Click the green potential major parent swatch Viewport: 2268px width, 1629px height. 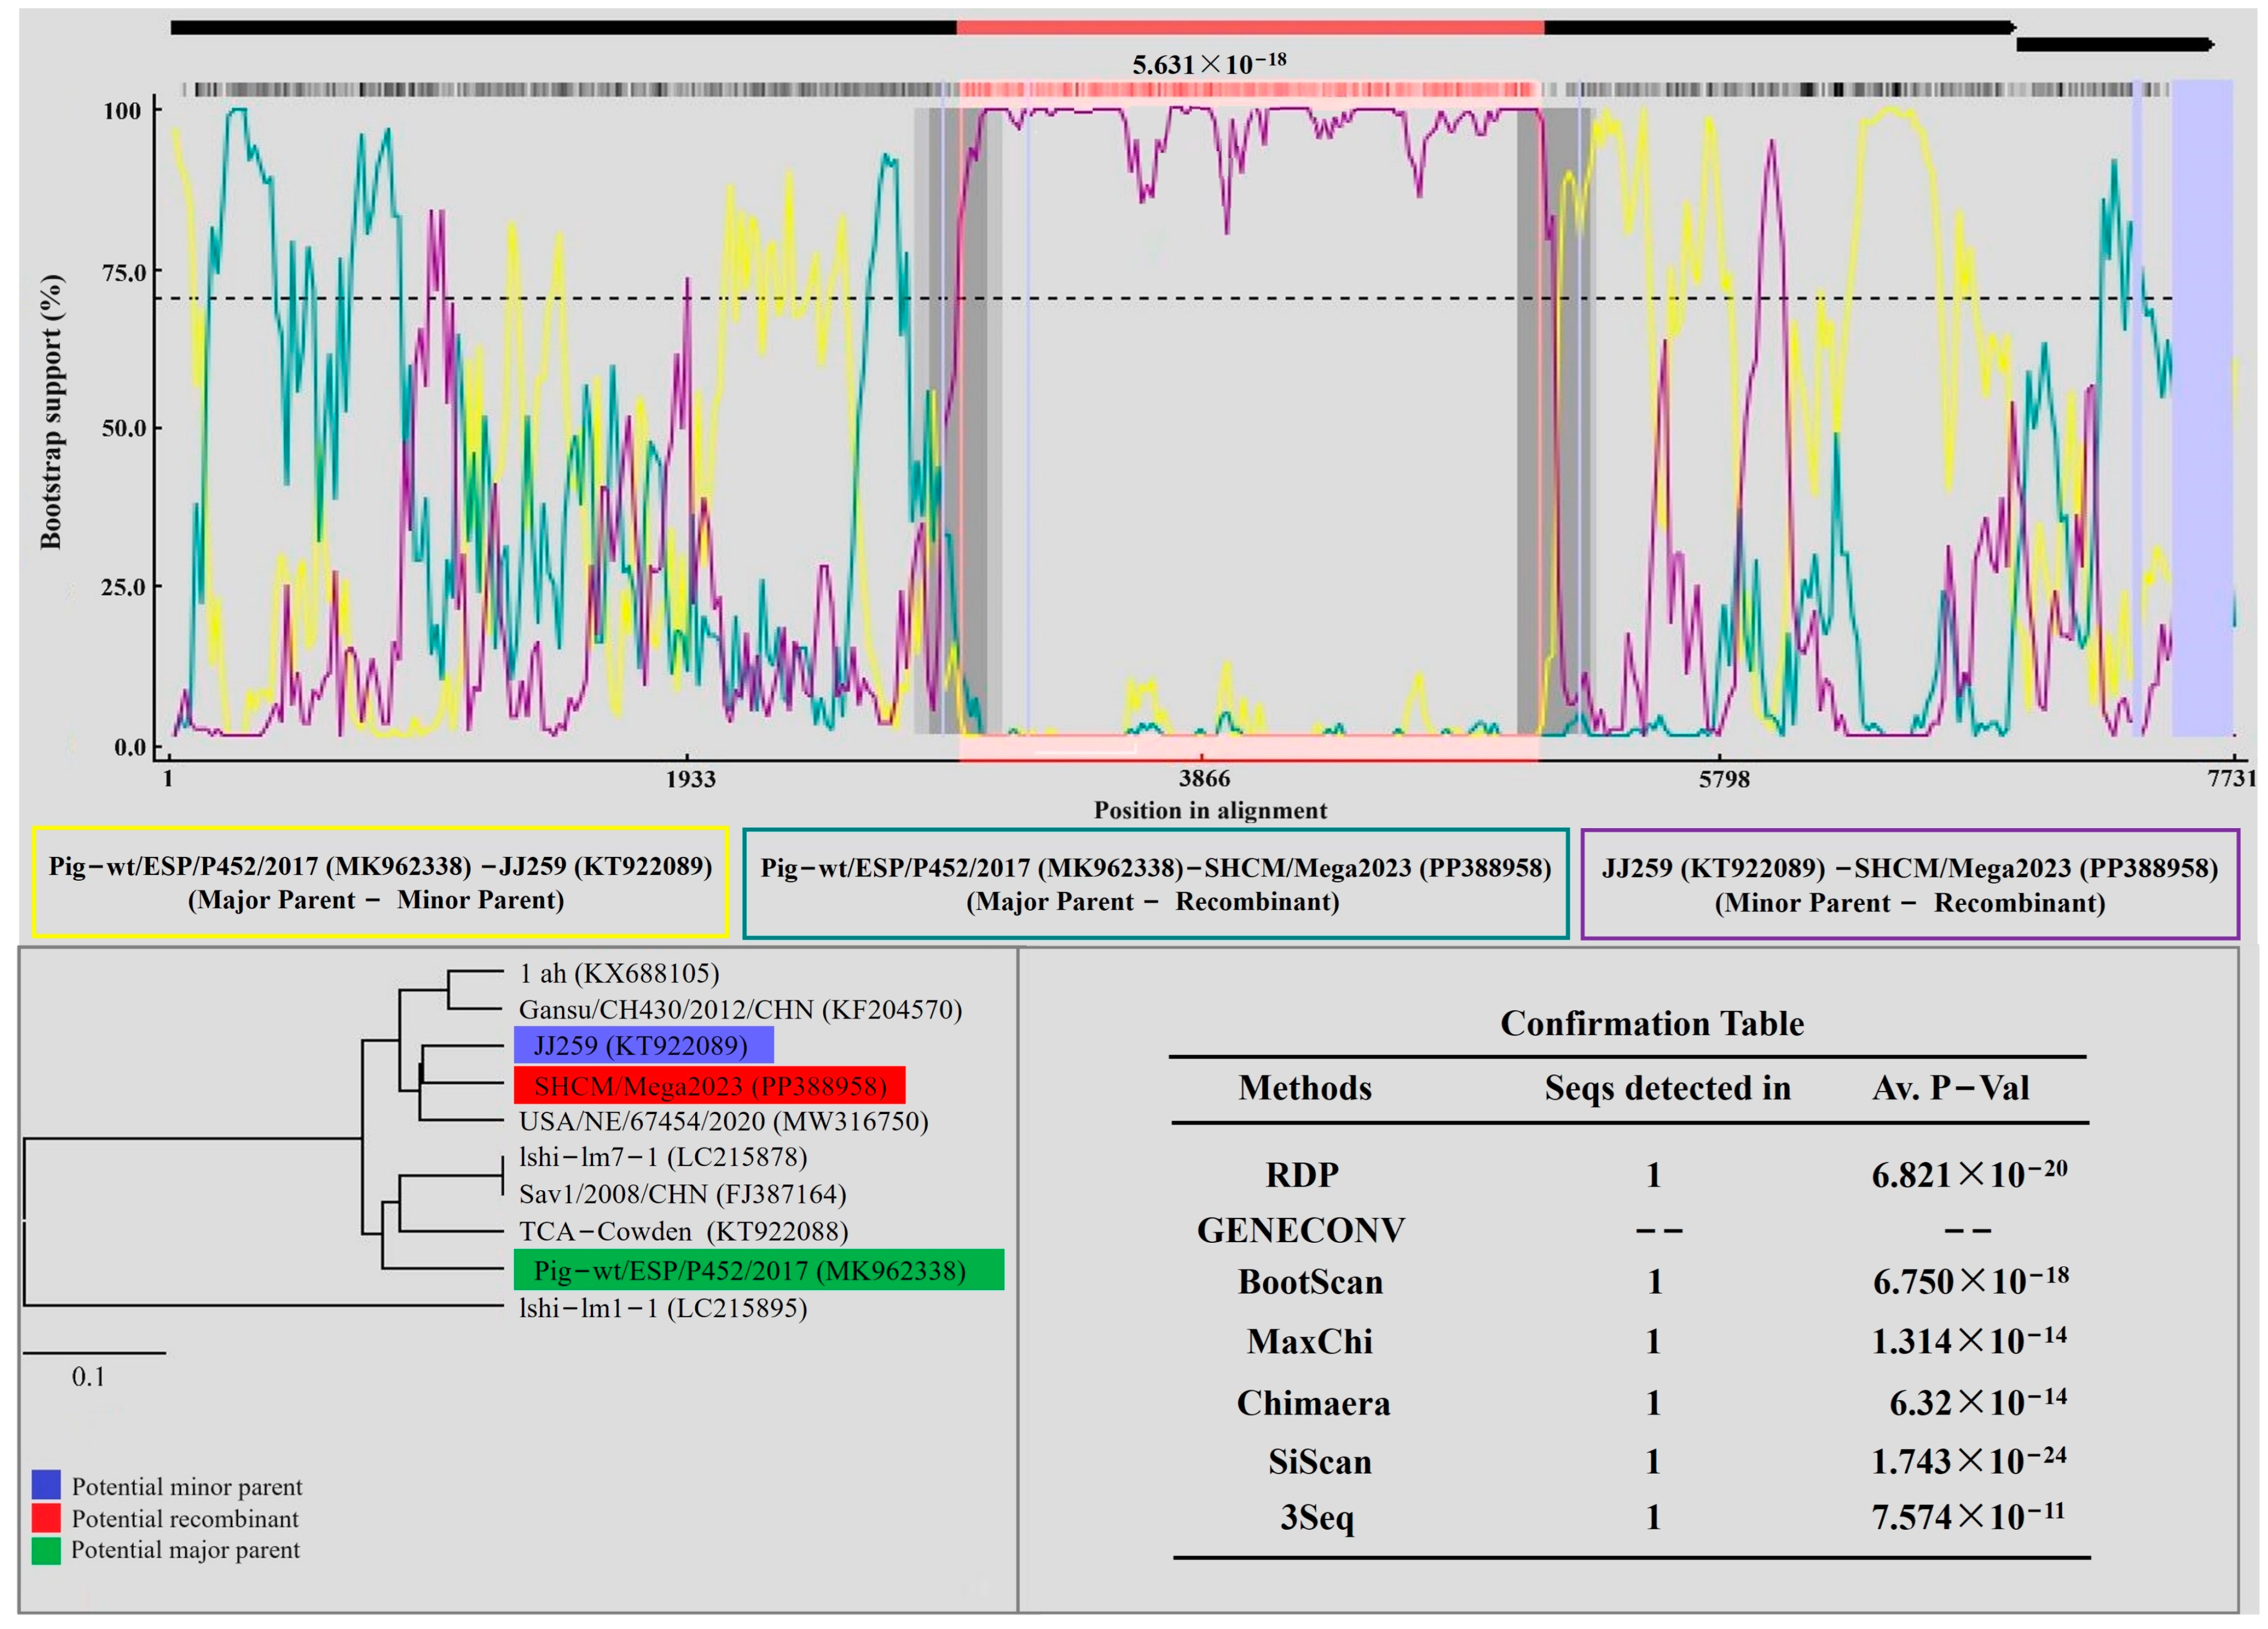46,1550
